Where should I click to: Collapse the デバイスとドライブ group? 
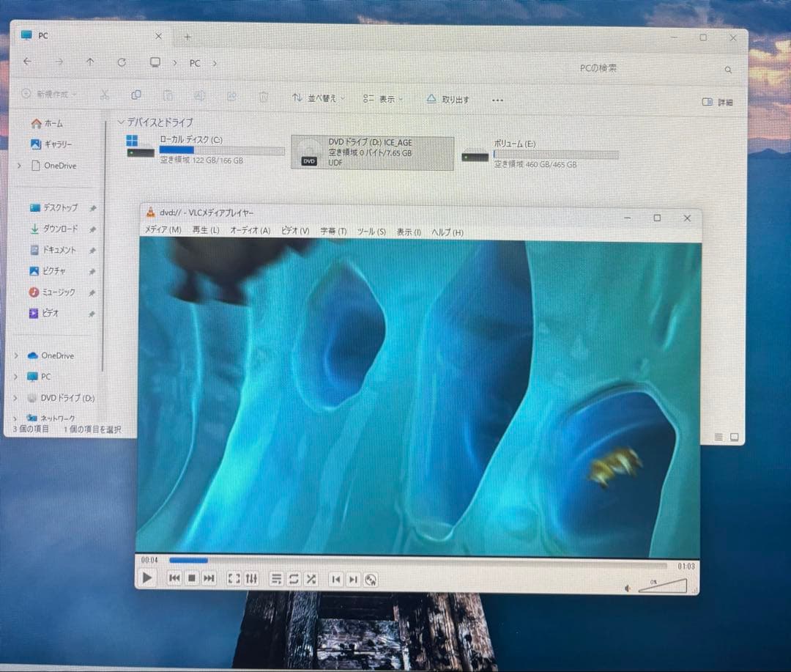121,122
